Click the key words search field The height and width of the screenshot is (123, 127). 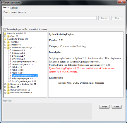point(50,18)
